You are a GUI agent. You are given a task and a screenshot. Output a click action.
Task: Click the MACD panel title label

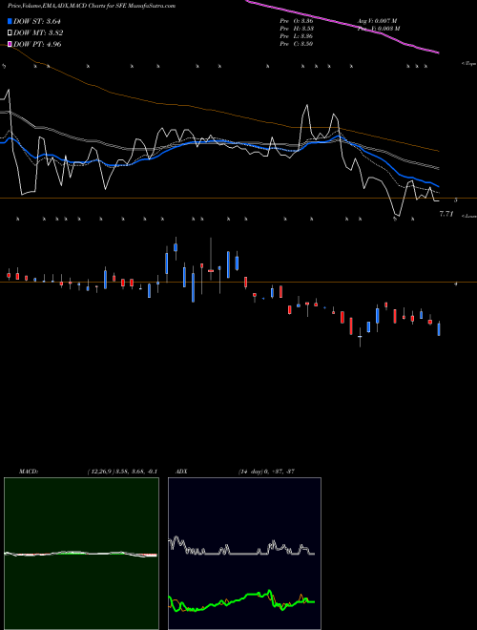tap(28, 472)
